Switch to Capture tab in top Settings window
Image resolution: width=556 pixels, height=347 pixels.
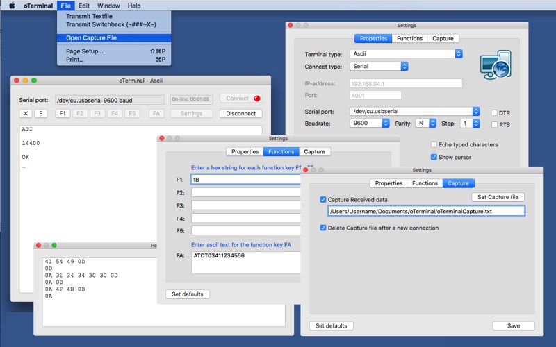(443, 38)
